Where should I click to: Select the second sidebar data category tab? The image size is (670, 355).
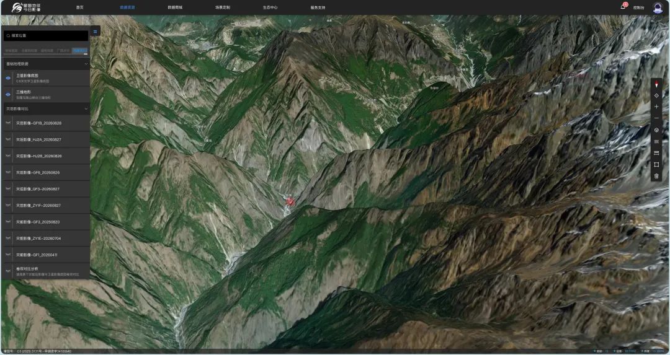[x=30, y=50]
